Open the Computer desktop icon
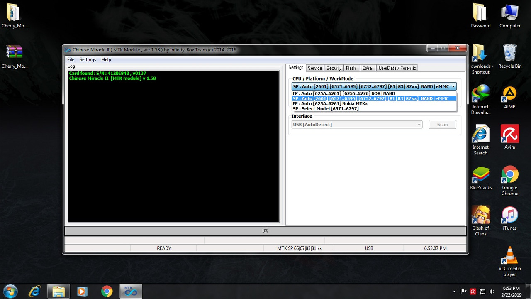This screenshot has width=531, height=299. tap(510, 16)
